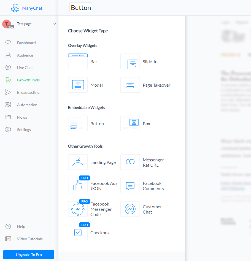Image resolution: width=251 pixels, height=261 pixels.
Task: Click the Growth Tools magnet icon
Action: click(8, 80)
